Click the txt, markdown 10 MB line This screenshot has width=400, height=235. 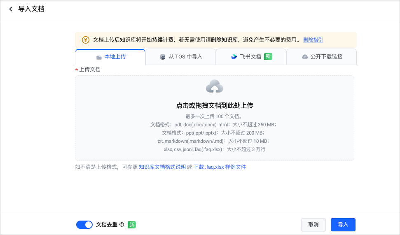pos(213,141)
